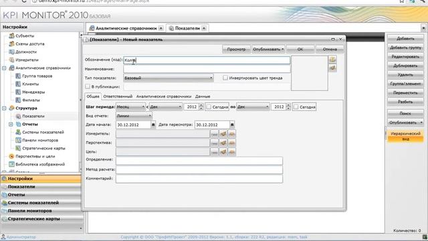Click the Системы показателей tree icon
Screen dimensions: 428x241
pos(18,133)
